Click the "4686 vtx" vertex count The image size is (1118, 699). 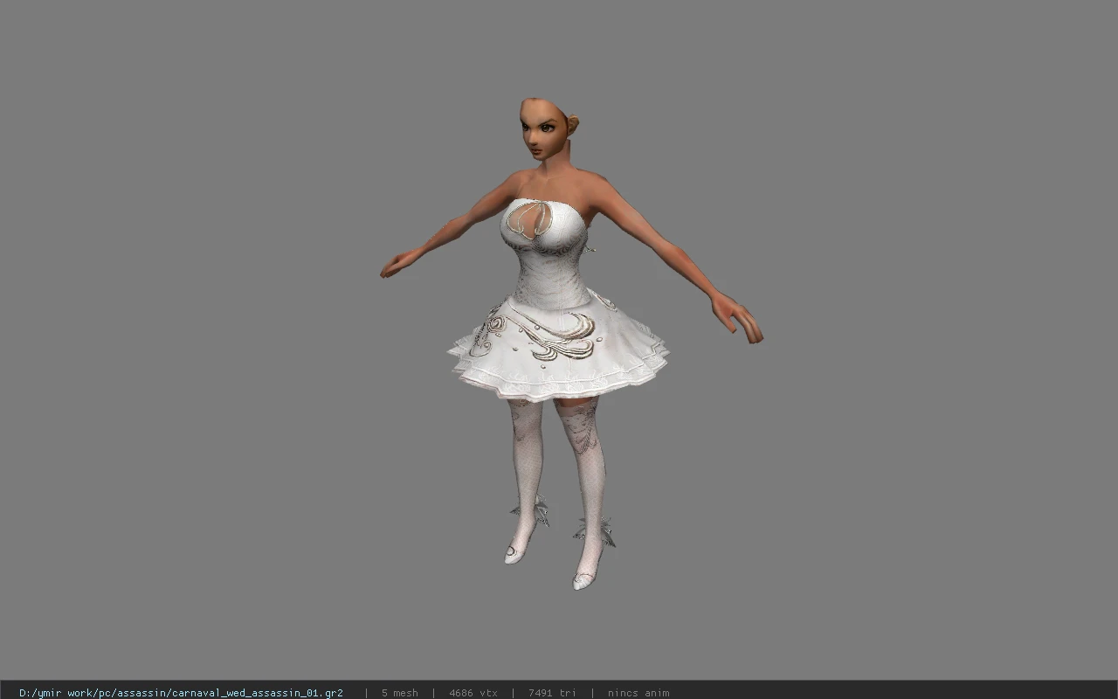[x=473, y=693]
